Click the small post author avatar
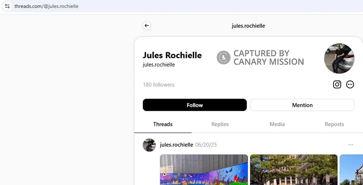363x185 pixels. (149, 145)
